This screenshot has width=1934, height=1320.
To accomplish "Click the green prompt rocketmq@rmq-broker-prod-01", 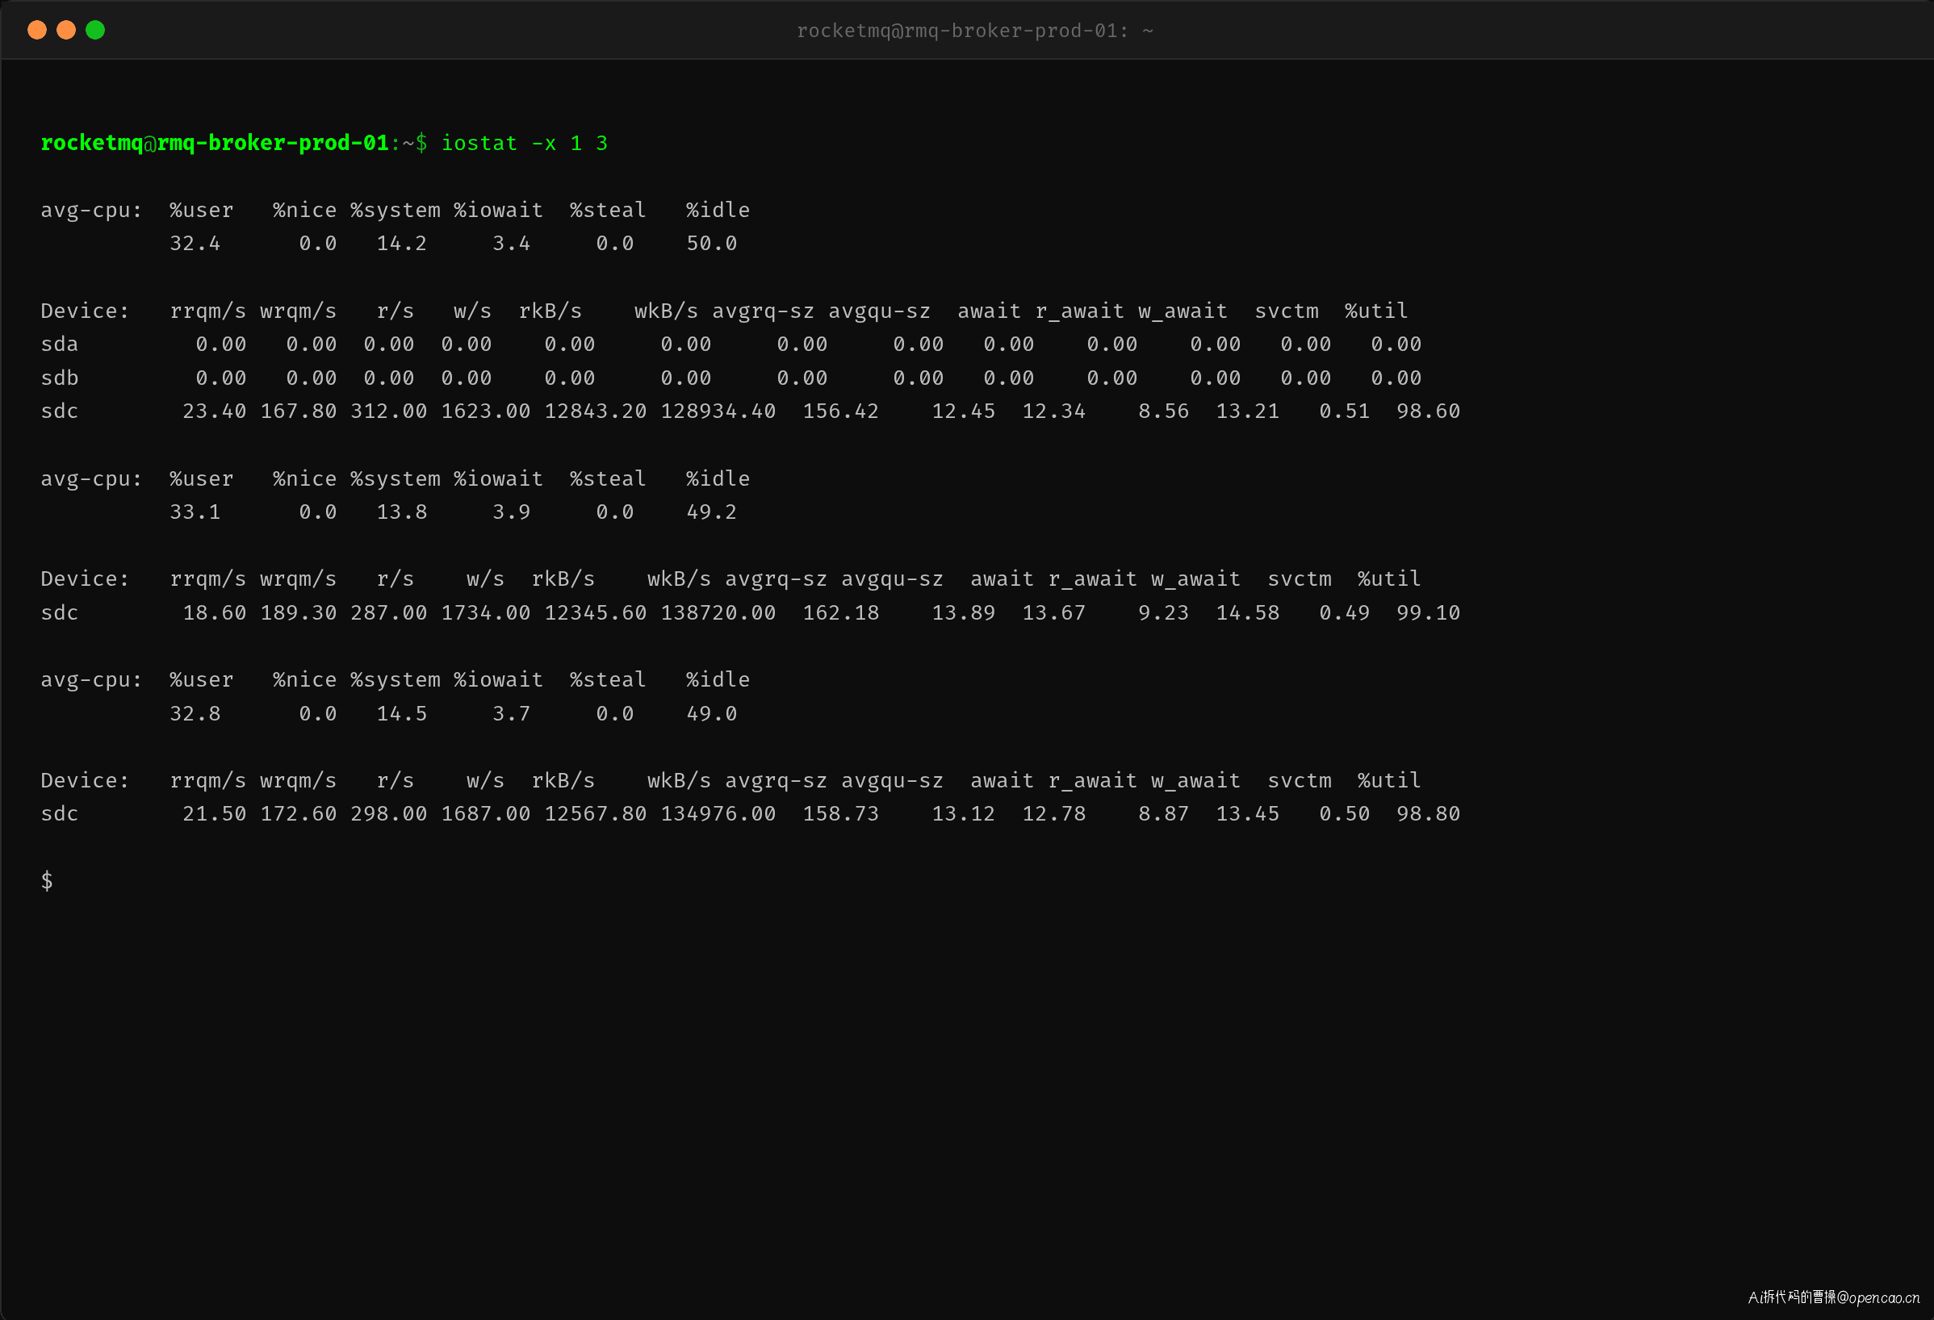I will pos(215,143).
